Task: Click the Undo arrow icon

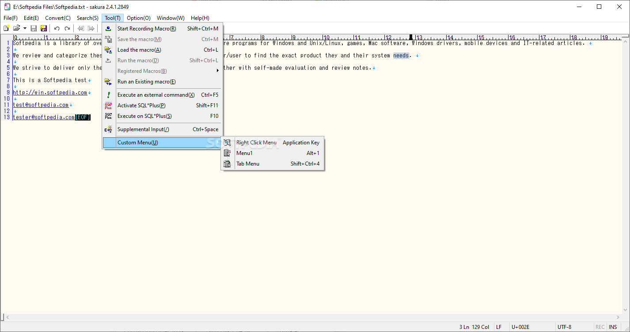Action: [57, 28]
